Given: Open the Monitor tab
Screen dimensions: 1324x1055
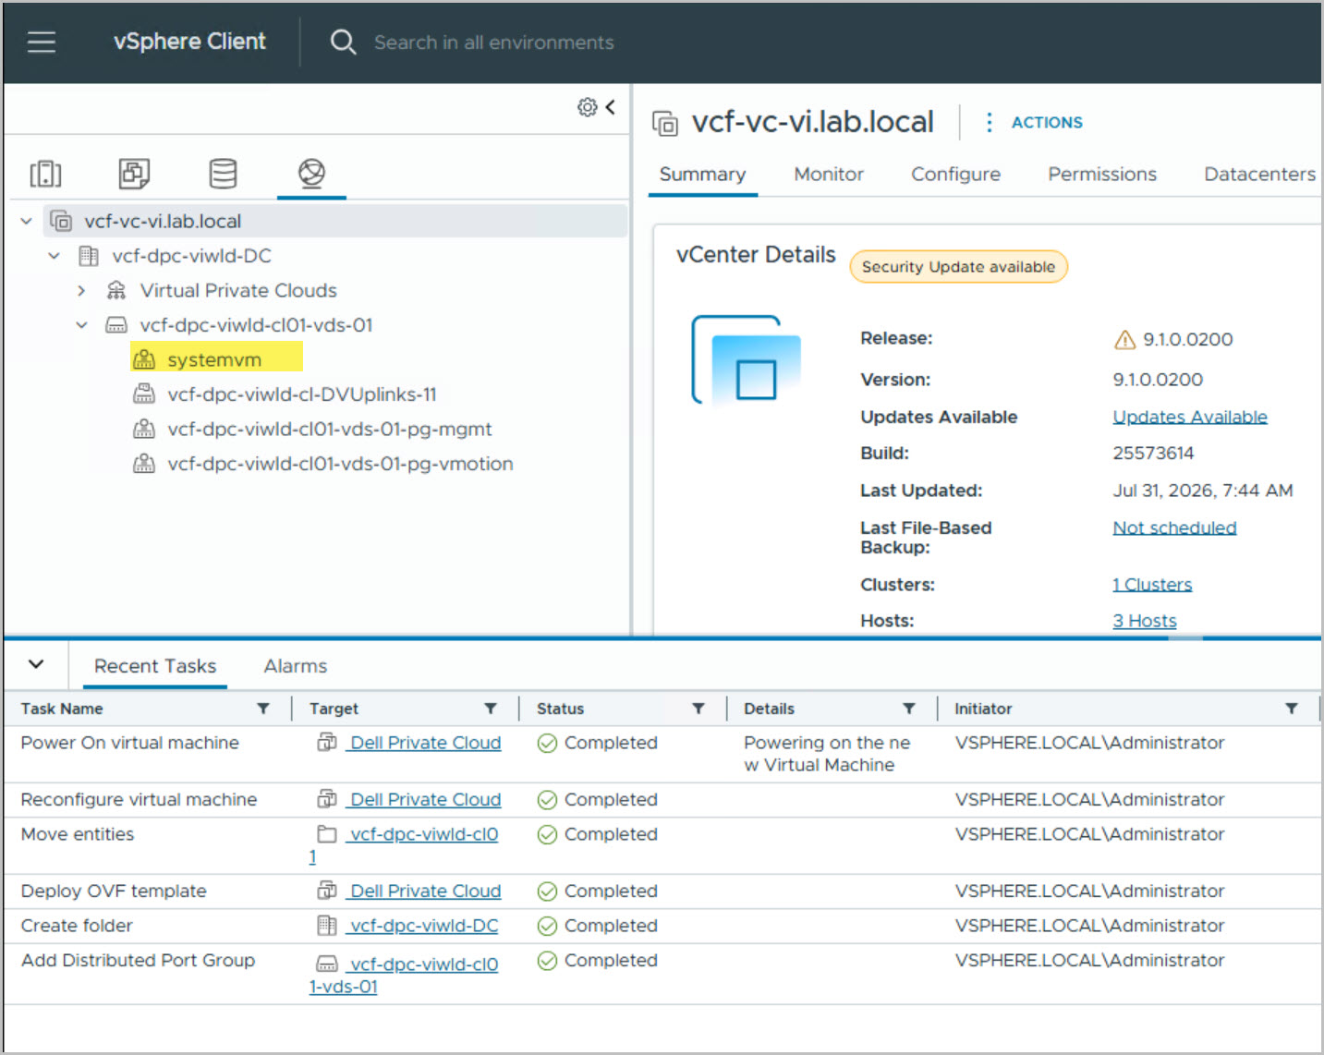Looking at the screenshot, I should click(x=829, y=175).
